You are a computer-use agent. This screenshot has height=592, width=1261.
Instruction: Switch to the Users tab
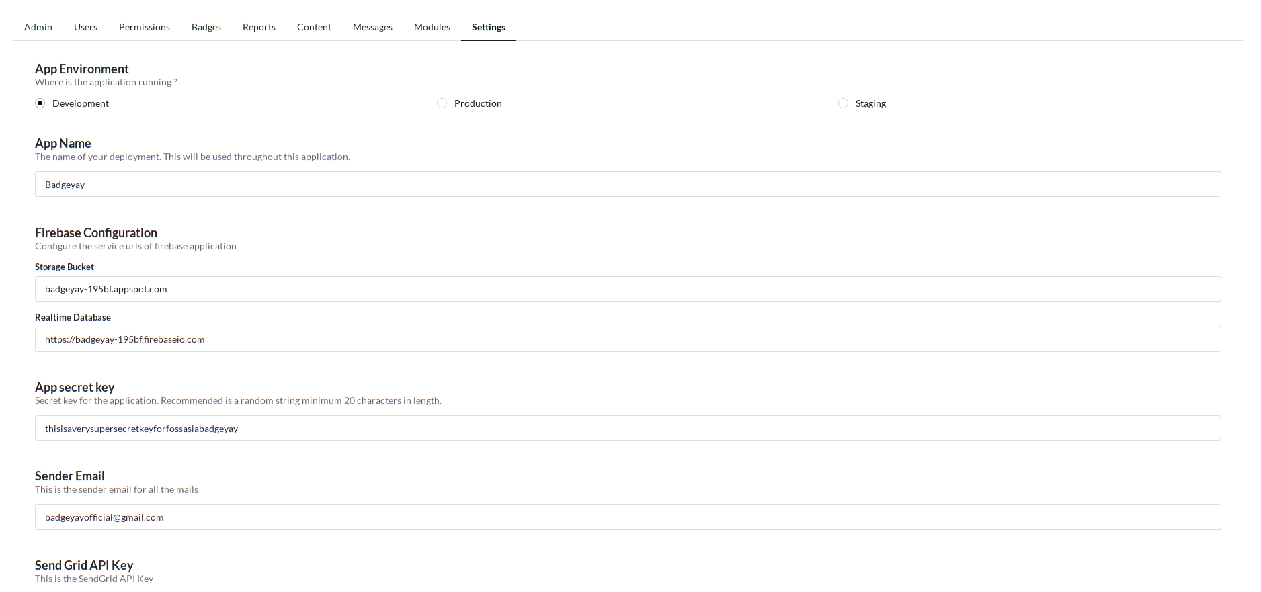[85, 27]
